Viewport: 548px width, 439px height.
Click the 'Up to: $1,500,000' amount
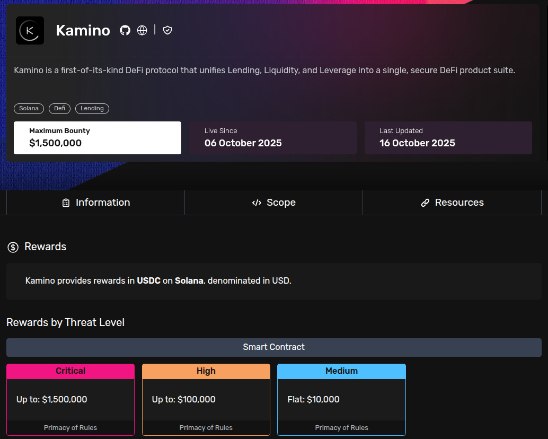click(52, 399)
